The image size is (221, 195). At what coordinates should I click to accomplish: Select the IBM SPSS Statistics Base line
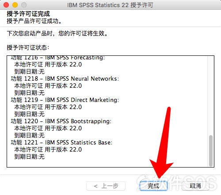pyautogui.click(x=61, y=142)
